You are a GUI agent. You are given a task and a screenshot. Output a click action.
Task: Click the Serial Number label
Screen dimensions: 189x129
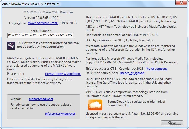click(41, 31)
